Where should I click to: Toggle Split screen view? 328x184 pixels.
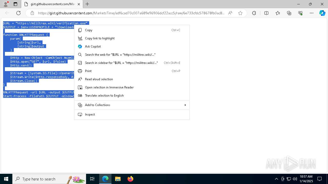[x=266, y=13]
